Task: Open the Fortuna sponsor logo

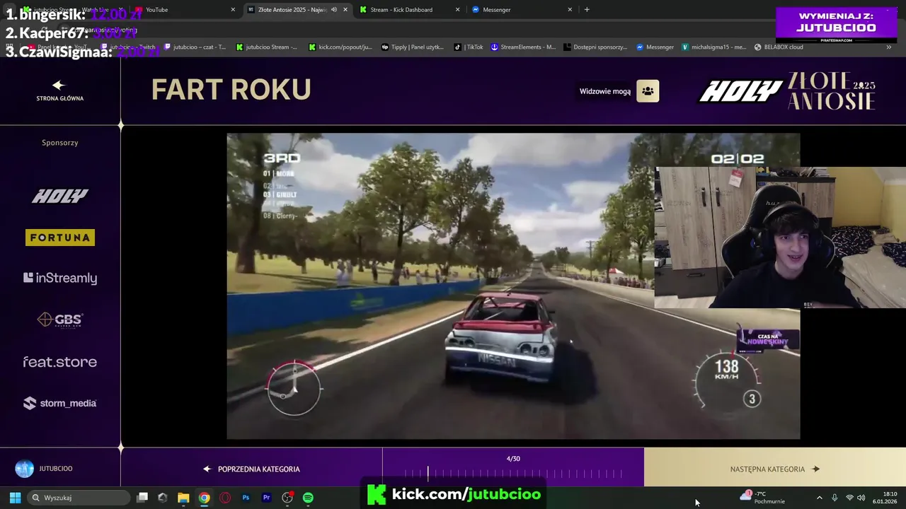Action: pos(60,238)
